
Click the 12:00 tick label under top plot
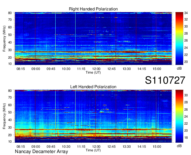tap(96, 69)
